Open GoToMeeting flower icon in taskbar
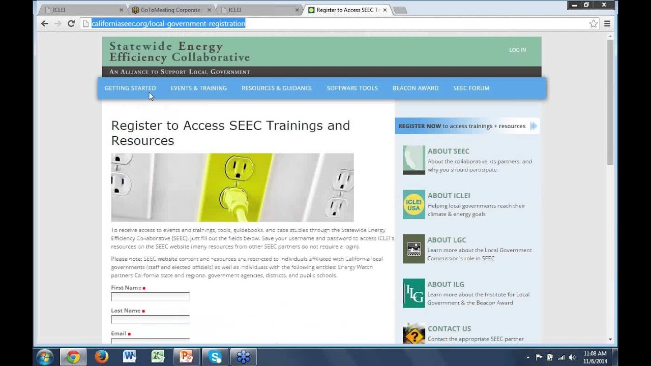Screen dimensions: 651x366 [244, 357]
